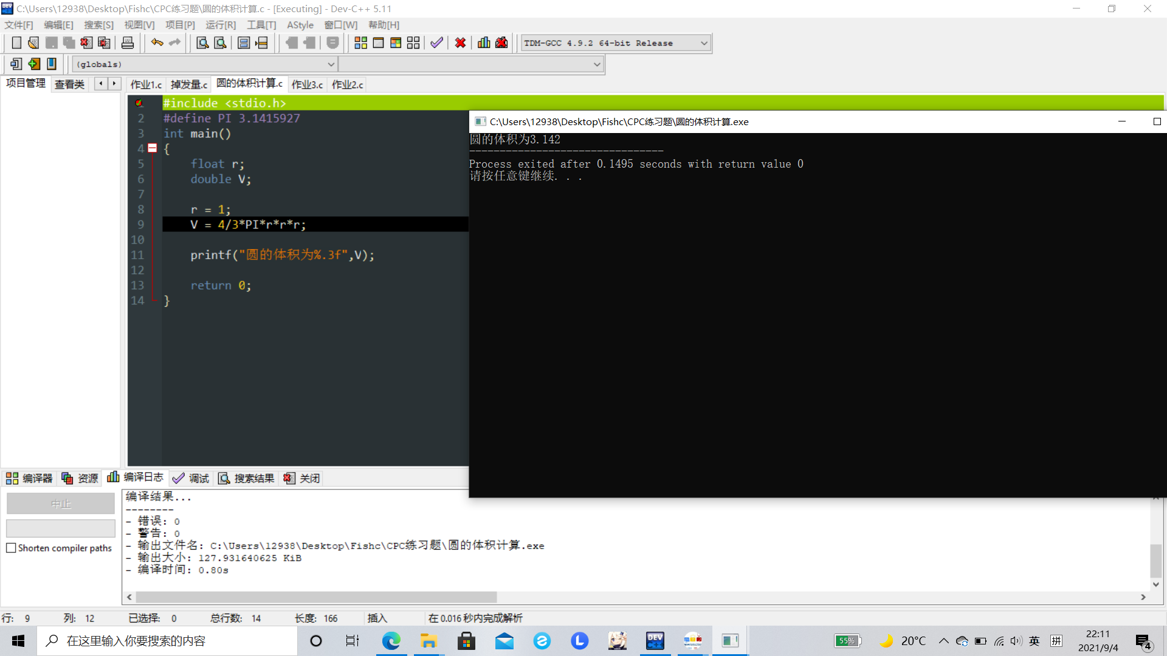Open the AStyle menu
Screen dimensions: 1167x656
click(300, 25)
